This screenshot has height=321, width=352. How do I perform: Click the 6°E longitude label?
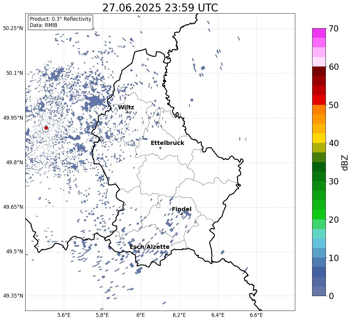pos(141,315)
